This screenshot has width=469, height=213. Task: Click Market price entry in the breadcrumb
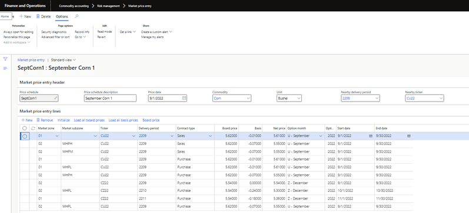pyautogui.click(x=139, y=6)
